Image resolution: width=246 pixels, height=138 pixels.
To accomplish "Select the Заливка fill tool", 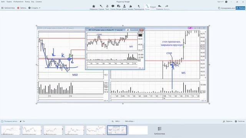I will [x=130, y=7].
